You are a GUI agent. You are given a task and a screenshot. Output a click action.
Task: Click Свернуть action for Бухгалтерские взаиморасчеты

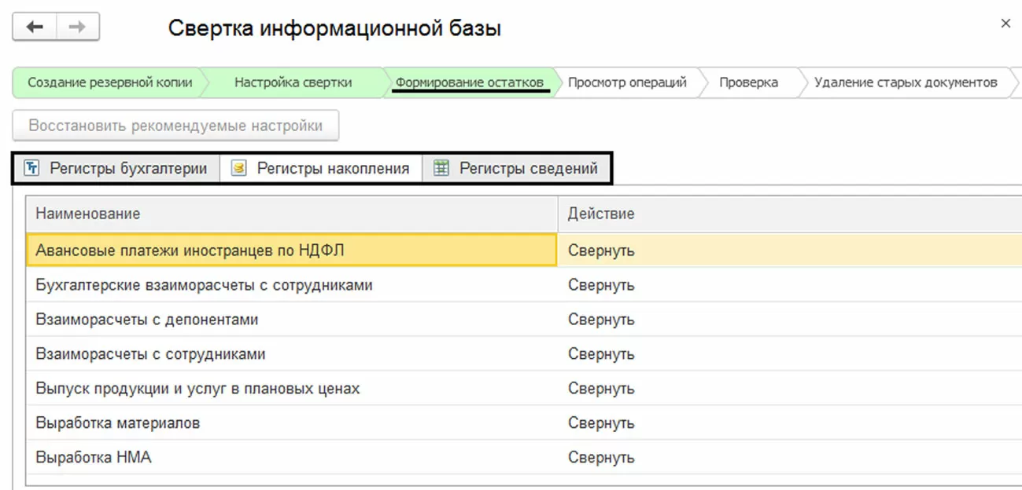601,286
